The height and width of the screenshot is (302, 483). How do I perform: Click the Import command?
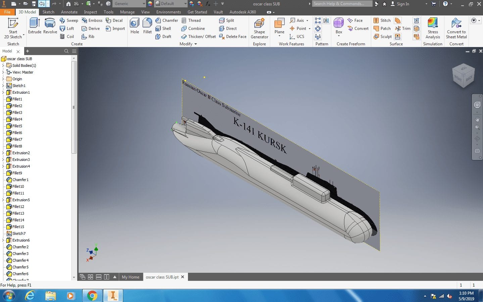pyautogui.click(x=115, y=29)
